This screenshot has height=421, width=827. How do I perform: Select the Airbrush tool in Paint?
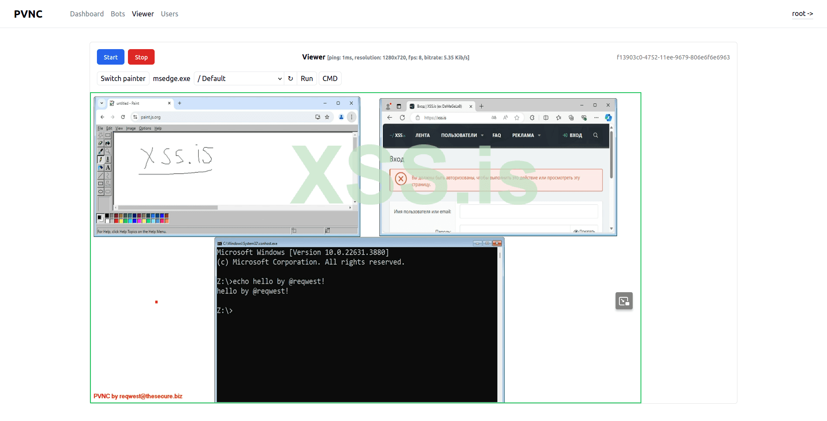[x=100, y=168]
